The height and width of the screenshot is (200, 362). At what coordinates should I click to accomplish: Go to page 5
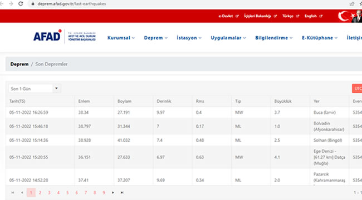pyautogui.click(x=67, y=193)
